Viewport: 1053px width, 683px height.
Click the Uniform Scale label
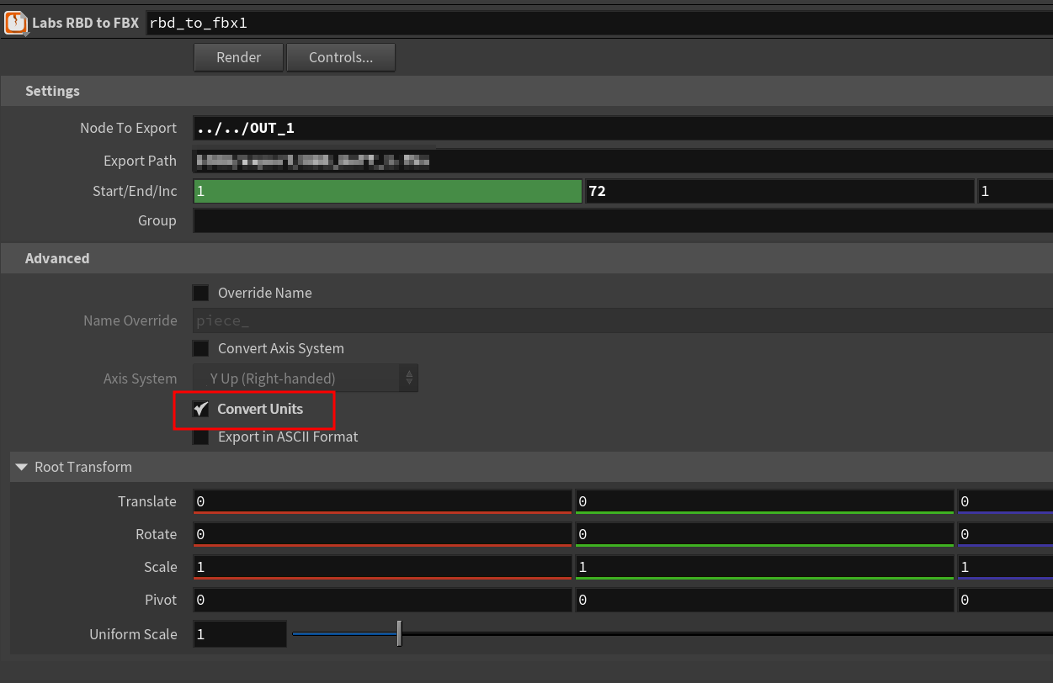133,634
